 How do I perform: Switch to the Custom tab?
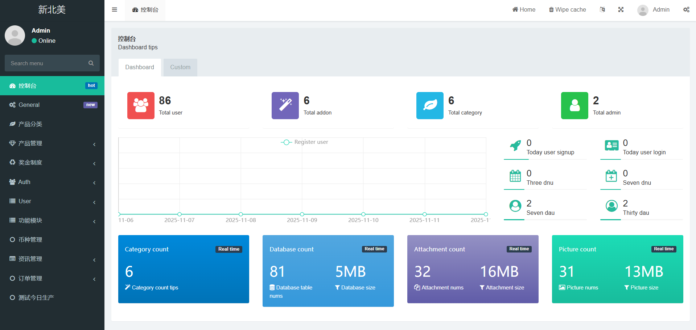click(180, 67)
